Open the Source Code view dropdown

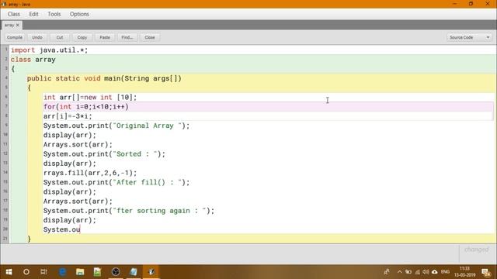469,37
